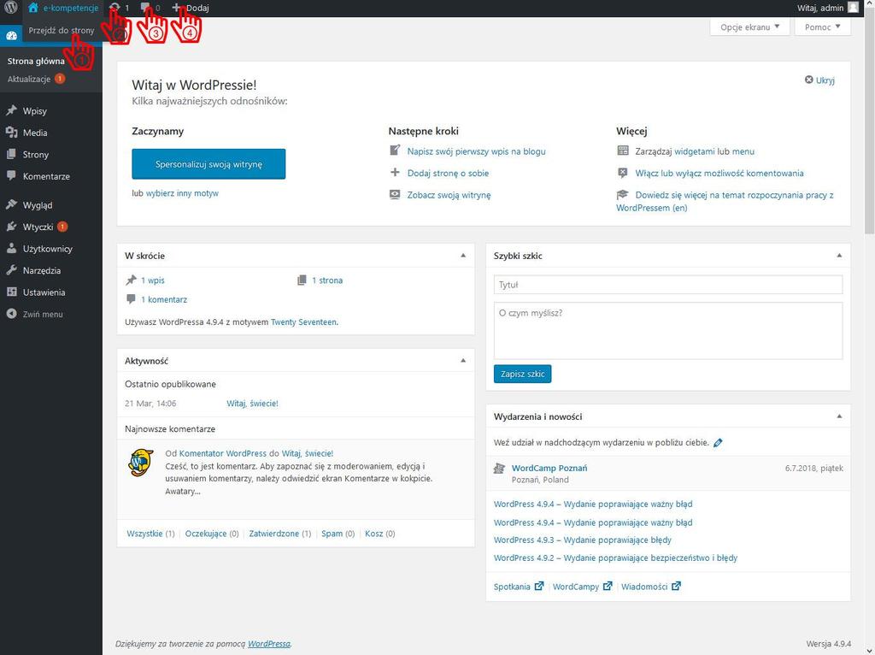Open Napisz swój pierwszy wpis na blogu
Image resolution: width=875 pixels, height=655 pixels.
point(477,150)
